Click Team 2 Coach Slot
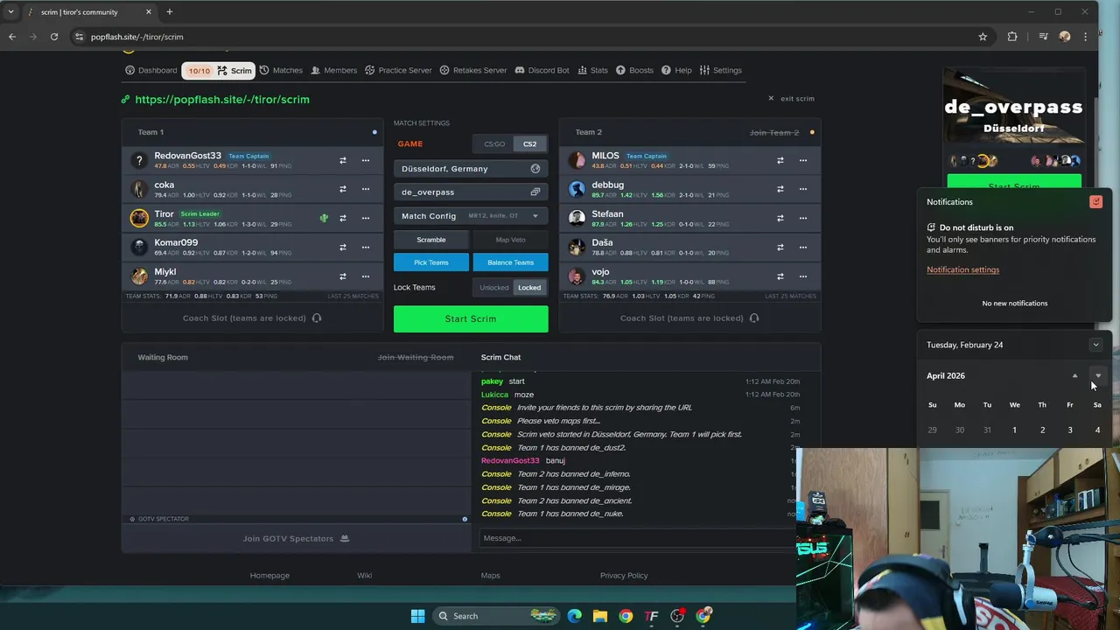 click(689, 318)
